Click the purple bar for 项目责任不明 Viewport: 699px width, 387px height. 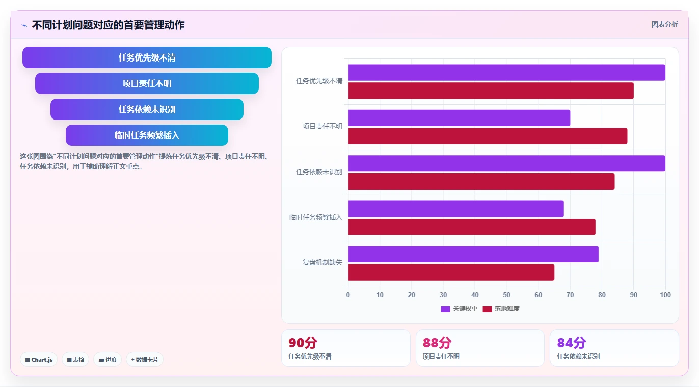(x=459, y=118)
